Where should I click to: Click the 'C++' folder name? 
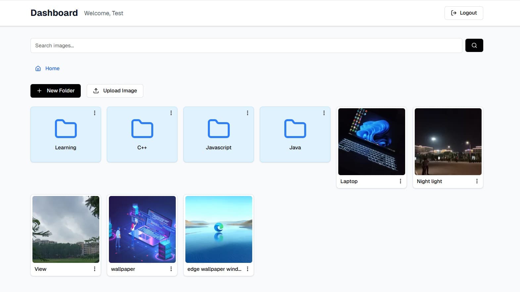point(142,148)
